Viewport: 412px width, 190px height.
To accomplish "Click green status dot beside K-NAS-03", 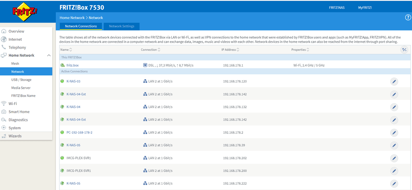I will pos(62,81).
